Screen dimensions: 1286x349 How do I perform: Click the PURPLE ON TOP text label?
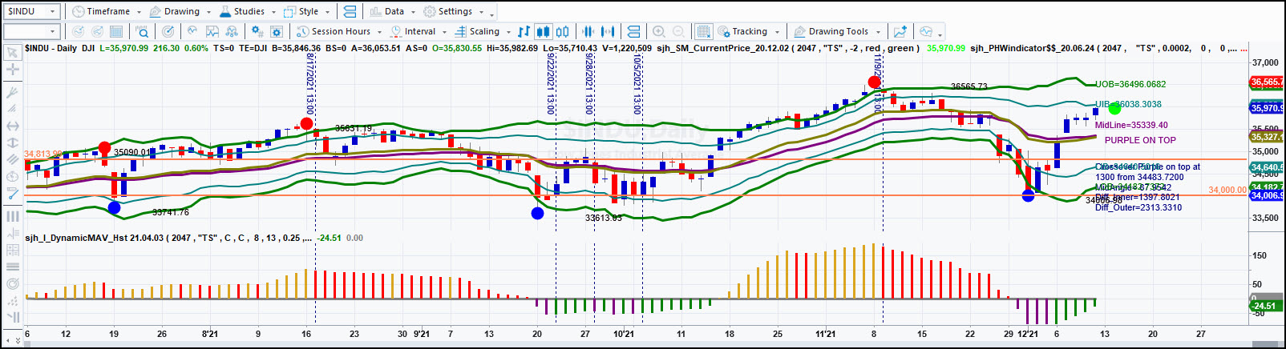pos(1140,140)
